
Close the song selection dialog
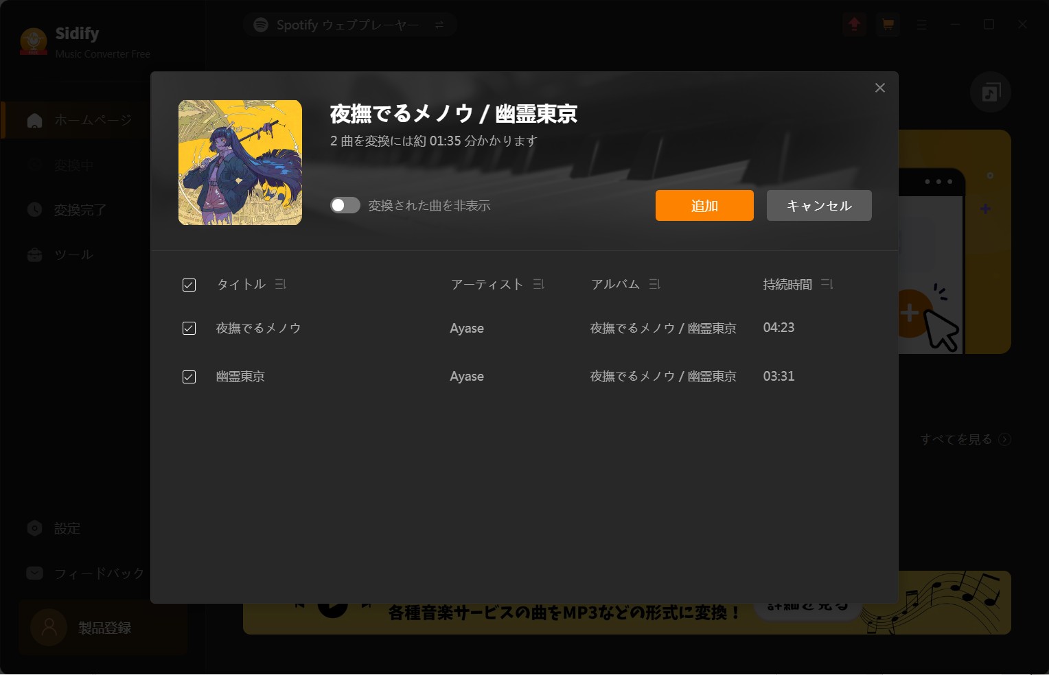[880, 88]
